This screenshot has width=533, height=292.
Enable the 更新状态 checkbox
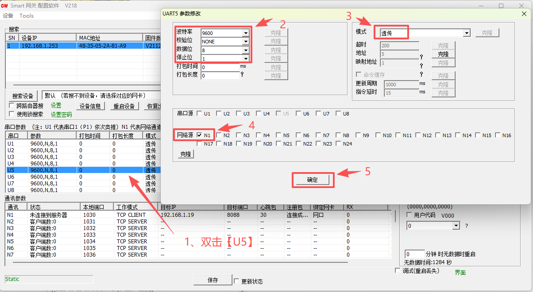point(236,281)
